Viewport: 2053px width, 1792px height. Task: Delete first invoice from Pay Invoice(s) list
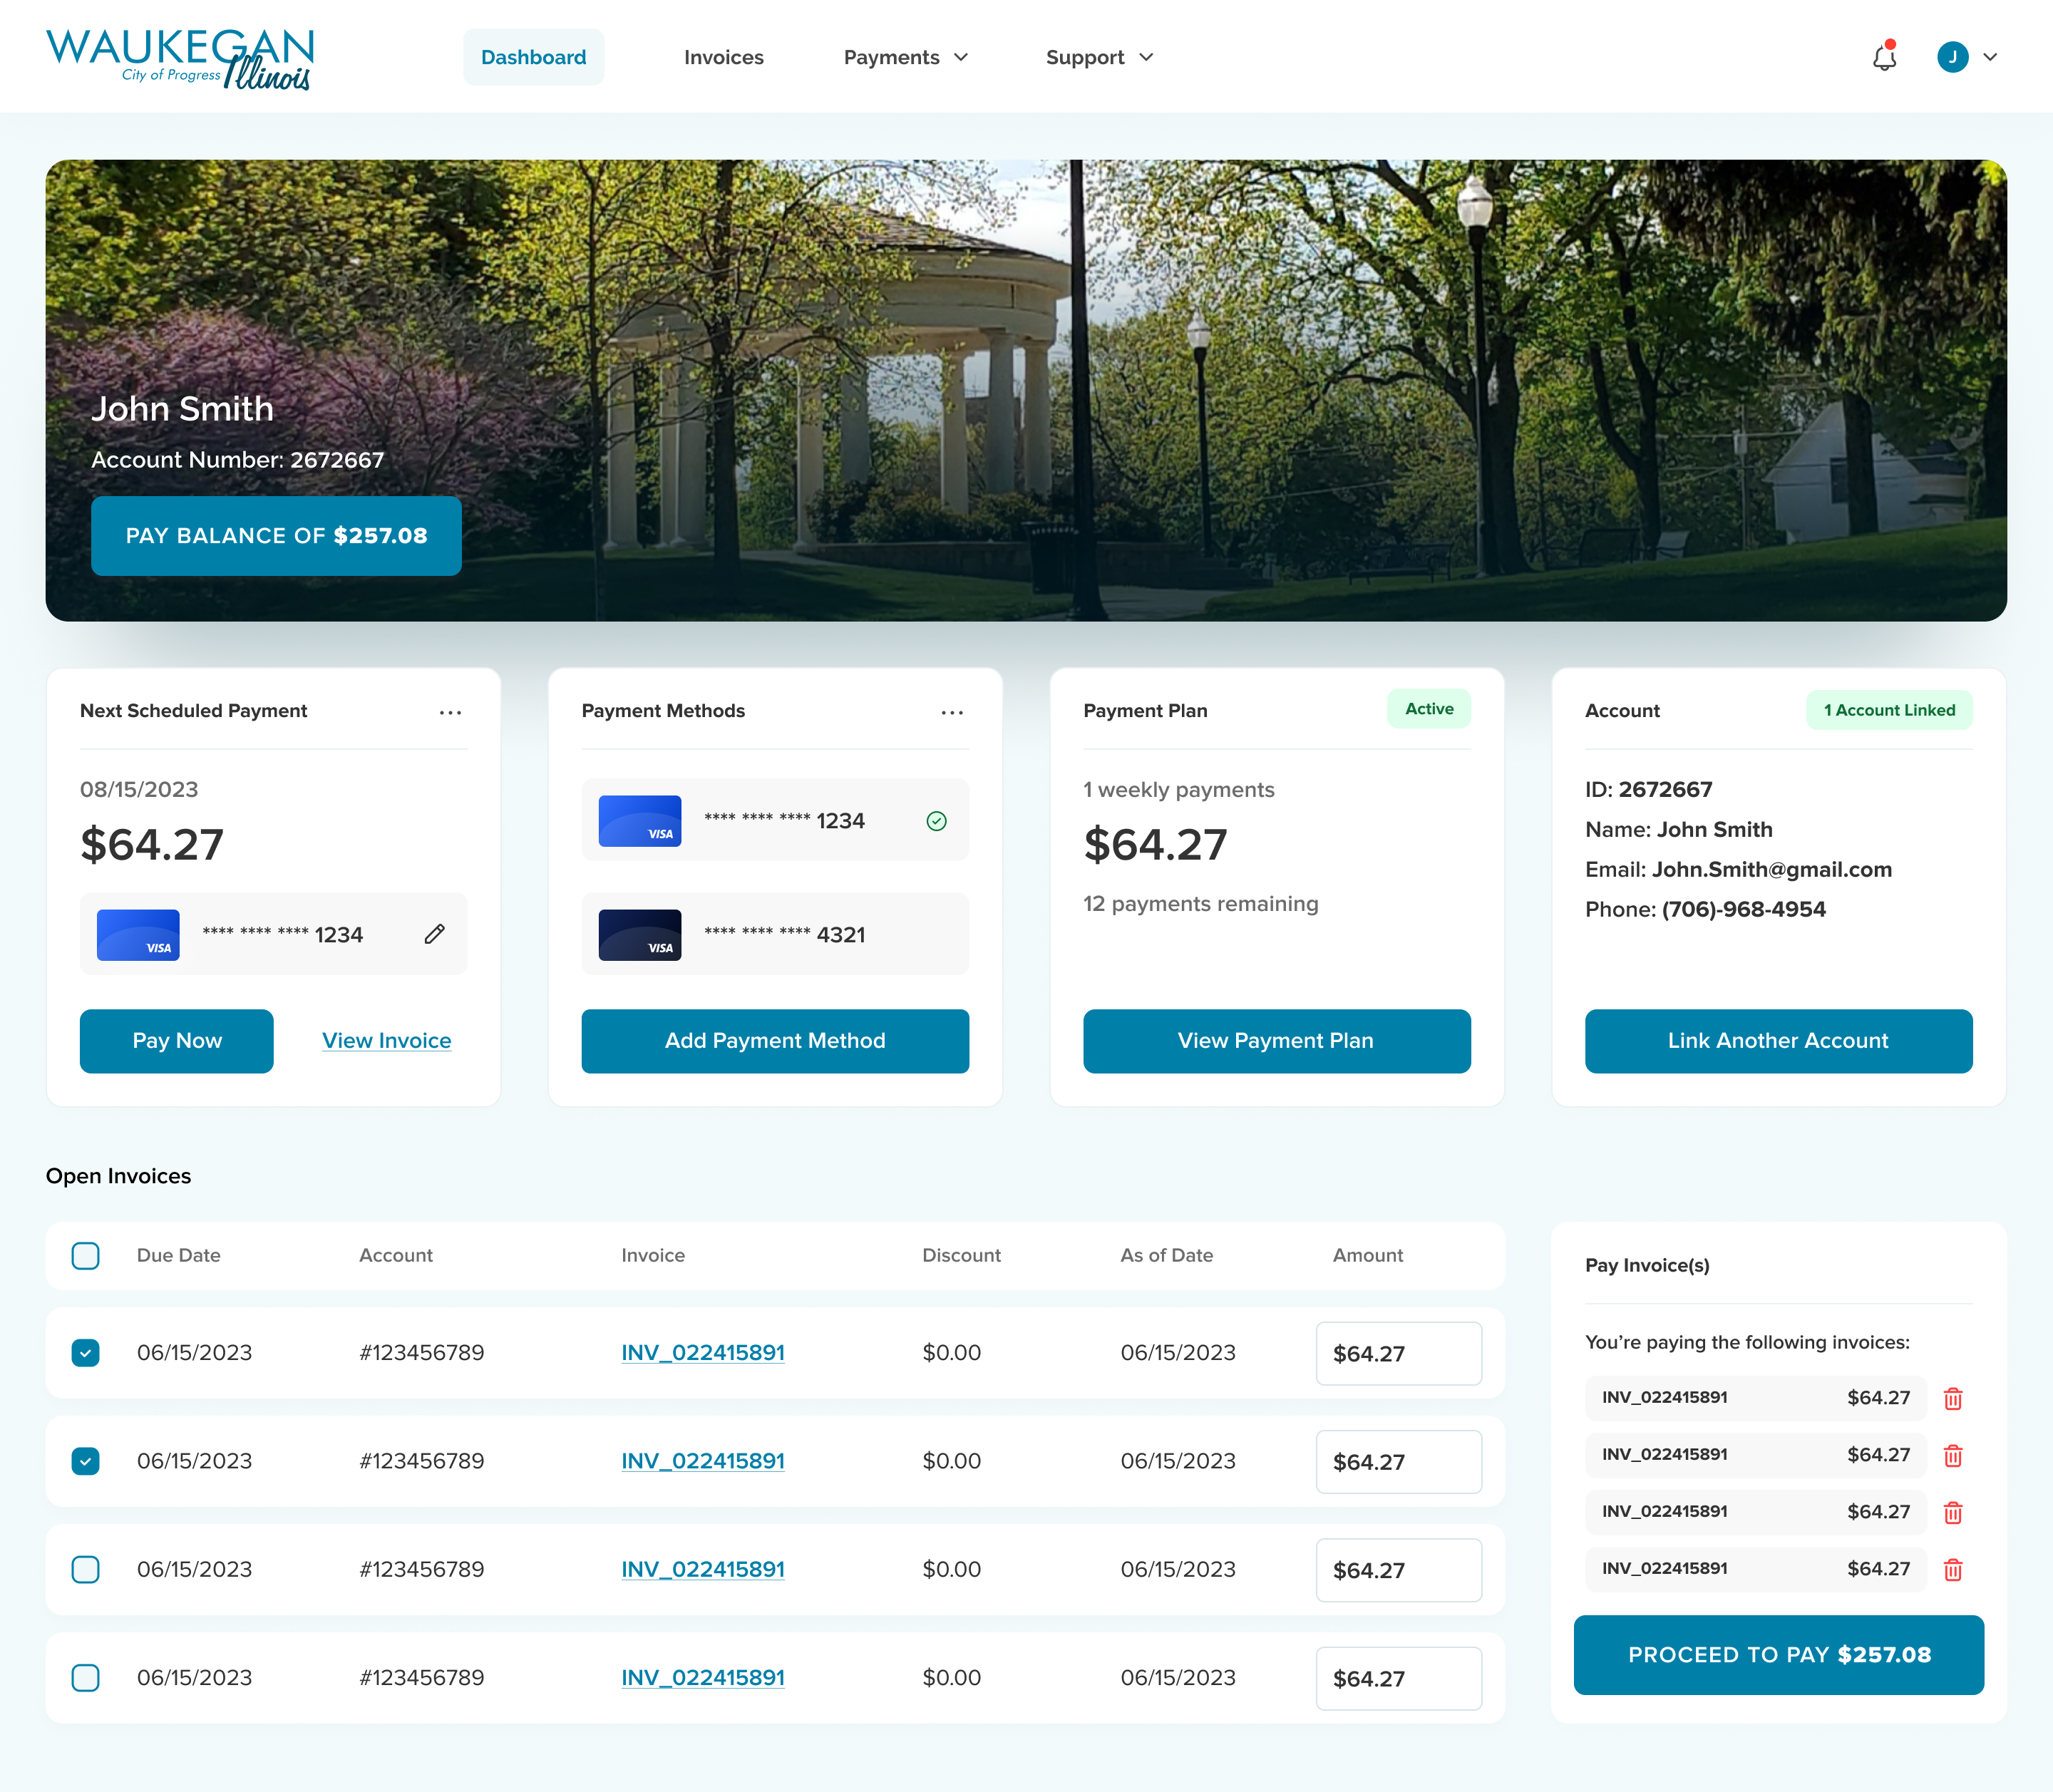1953,1398
